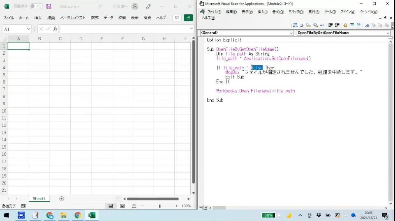The height and width of the screenshot is (221, 395).
Task: Open the デバッグ(D) menu in VBA editor
Action: 296,12
